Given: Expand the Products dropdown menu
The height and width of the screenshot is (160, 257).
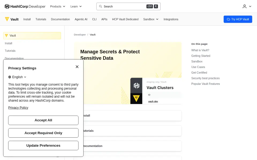Looking at the screenshot, I should click(58, 6).
